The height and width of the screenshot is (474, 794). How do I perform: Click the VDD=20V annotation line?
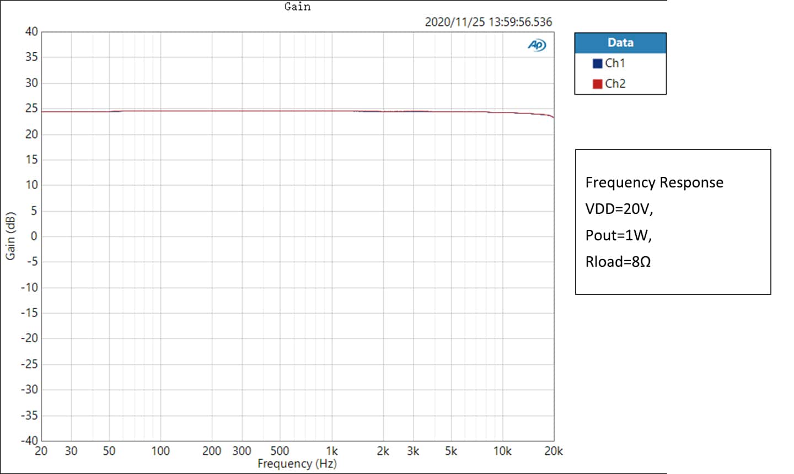619,209
